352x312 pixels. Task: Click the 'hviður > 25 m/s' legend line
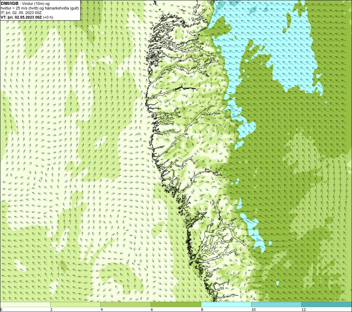tap(40, 8)
